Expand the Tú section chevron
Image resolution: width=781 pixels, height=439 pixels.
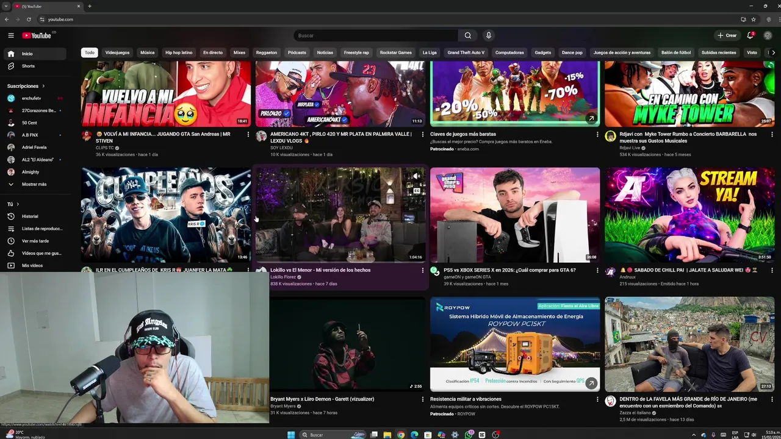tap(18, 204)
